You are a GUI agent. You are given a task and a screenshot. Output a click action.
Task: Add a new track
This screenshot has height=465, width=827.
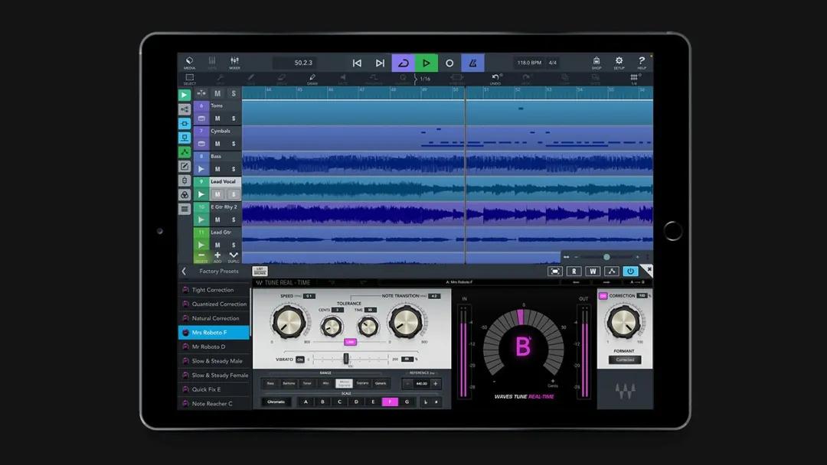[217, 256]
